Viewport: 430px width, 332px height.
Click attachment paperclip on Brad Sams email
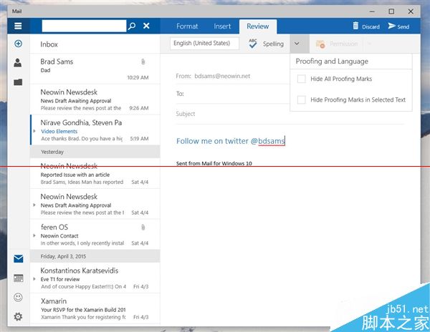143,62
